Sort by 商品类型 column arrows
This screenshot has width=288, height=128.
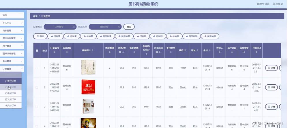pos(244,52)
